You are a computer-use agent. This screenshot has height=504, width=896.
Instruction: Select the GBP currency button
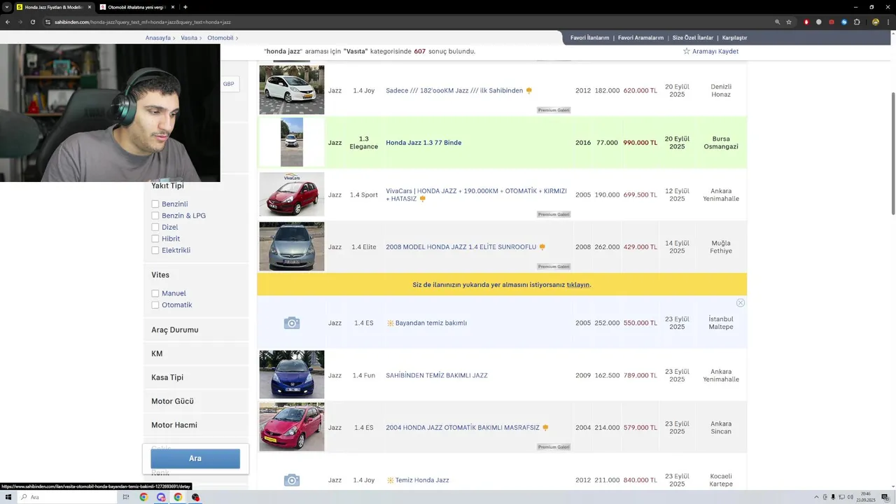pyautogui.click(x=229, y=84)
